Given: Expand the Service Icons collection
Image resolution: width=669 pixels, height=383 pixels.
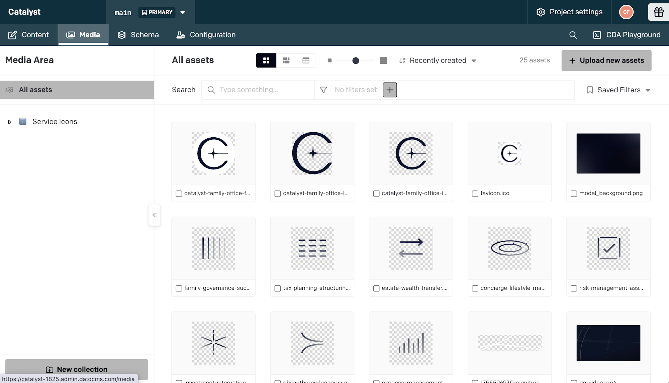Looking at the screenshot, I should click(x=10, y=122).
